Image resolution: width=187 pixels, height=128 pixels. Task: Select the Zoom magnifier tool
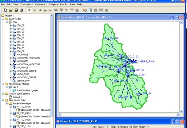point(40,10)
